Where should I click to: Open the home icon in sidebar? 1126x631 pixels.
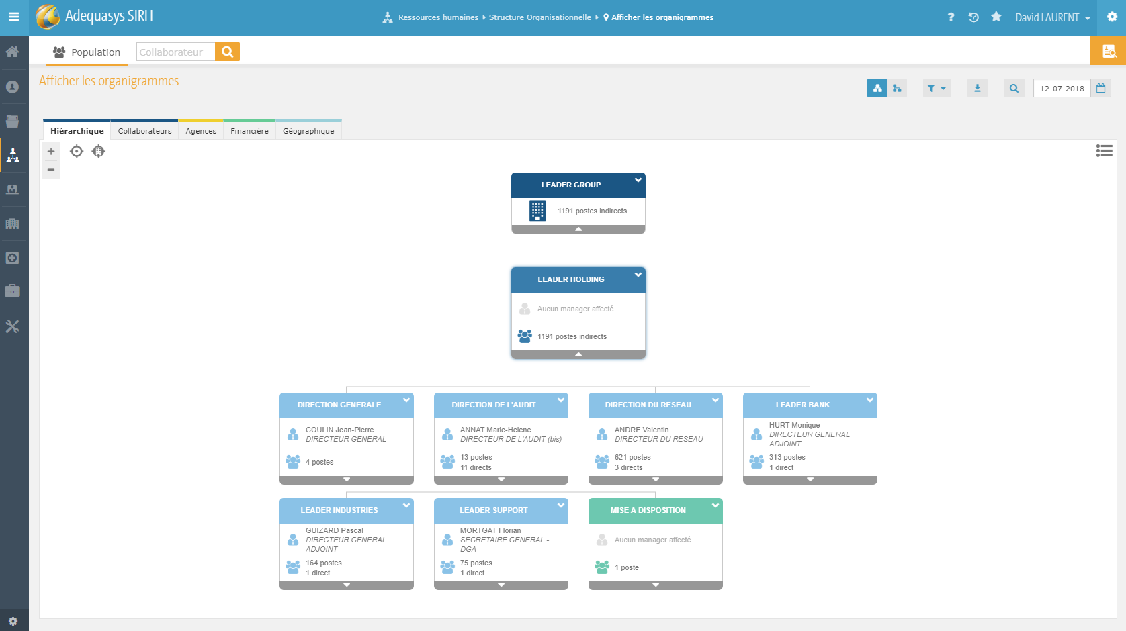pyautogui.click(x=13, y=52)
